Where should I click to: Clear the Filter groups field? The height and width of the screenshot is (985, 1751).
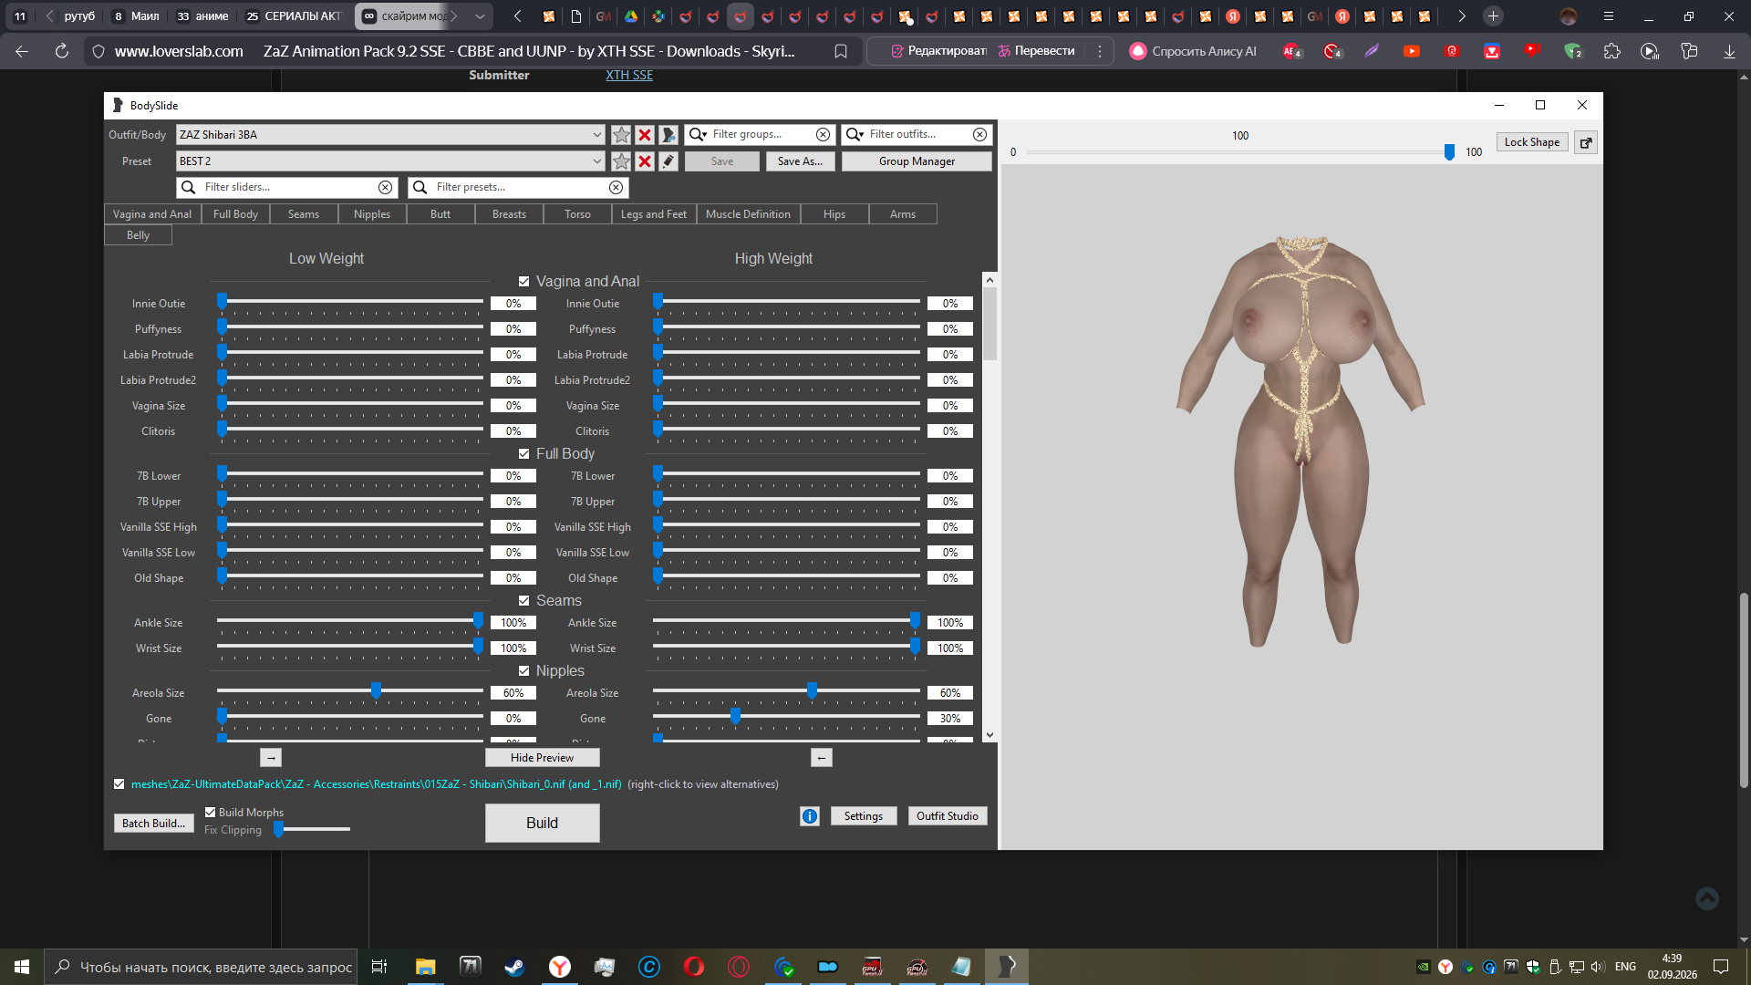823,135
